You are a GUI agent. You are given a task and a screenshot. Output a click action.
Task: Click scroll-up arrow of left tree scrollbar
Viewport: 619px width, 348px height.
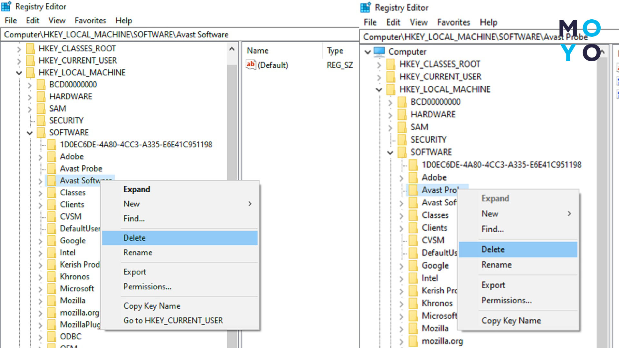pos(231,49)
